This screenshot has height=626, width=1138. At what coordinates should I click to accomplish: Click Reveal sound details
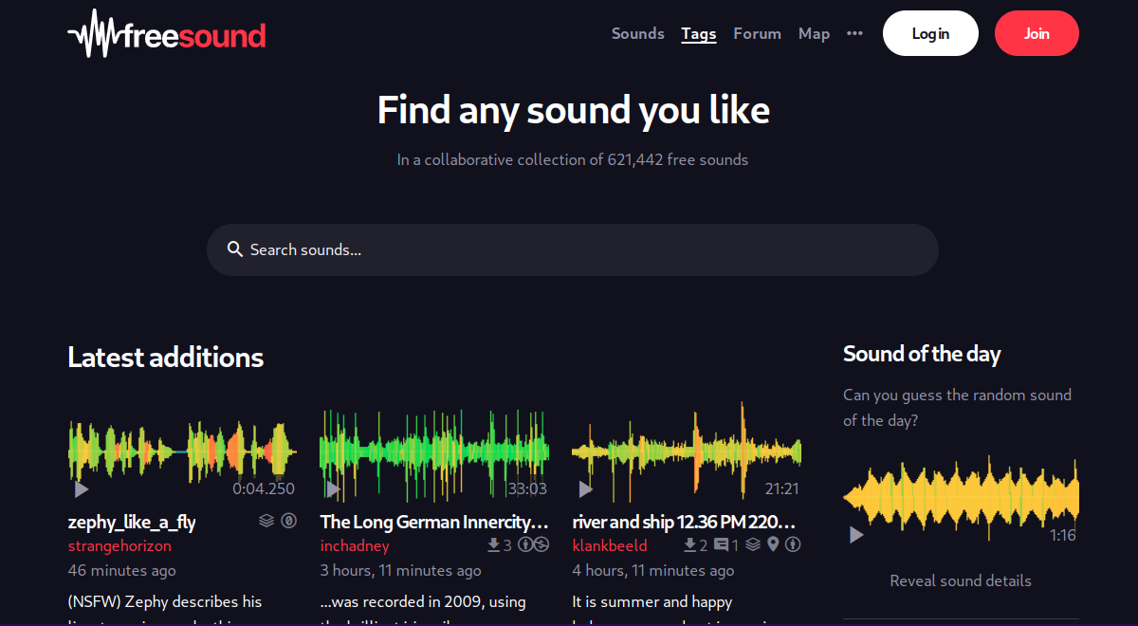point(961,580)
